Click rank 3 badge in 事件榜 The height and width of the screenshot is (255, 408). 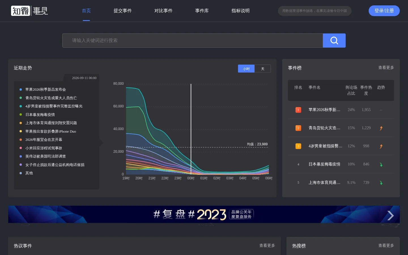pos(298,146)
